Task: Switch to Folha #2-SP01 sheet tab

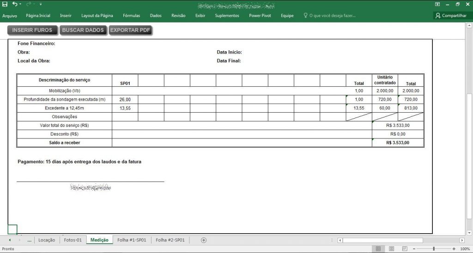Action: click(170, 241)
